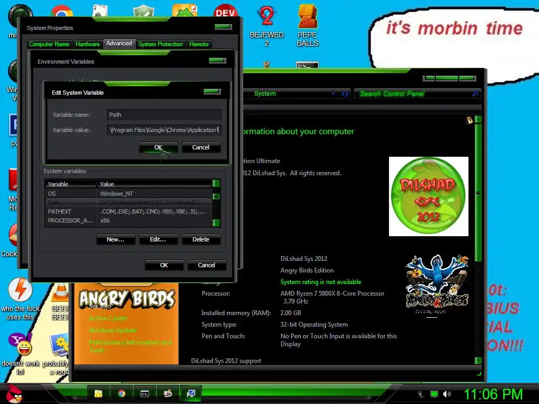The height and width of the screenshot is (404, 539).
Task: Click OK in Environment Variables dialog
Action: tap(164, 265)
